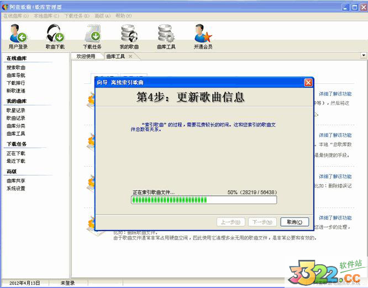This screenshot has height=288, width=368.
Task: Switch to the 曲库工具 tab
Action: pyautogui.click(x=115, y=56)
